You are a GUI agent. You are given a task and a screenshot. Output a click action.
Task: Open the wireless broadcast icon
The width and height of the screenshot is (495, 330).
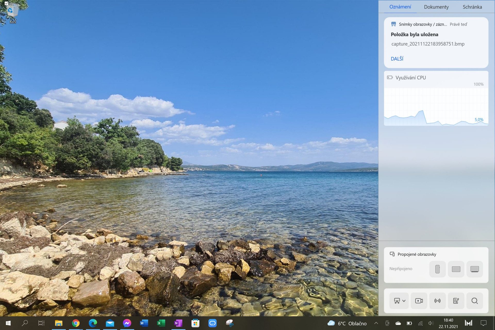point(438,301)
